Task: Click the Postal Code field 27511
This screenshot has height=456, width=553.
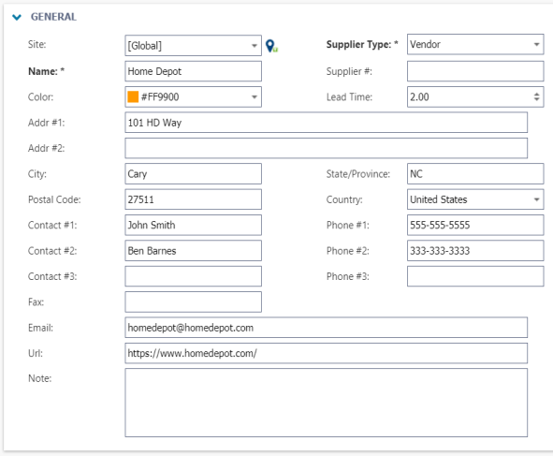Action: tap(193, 199)
